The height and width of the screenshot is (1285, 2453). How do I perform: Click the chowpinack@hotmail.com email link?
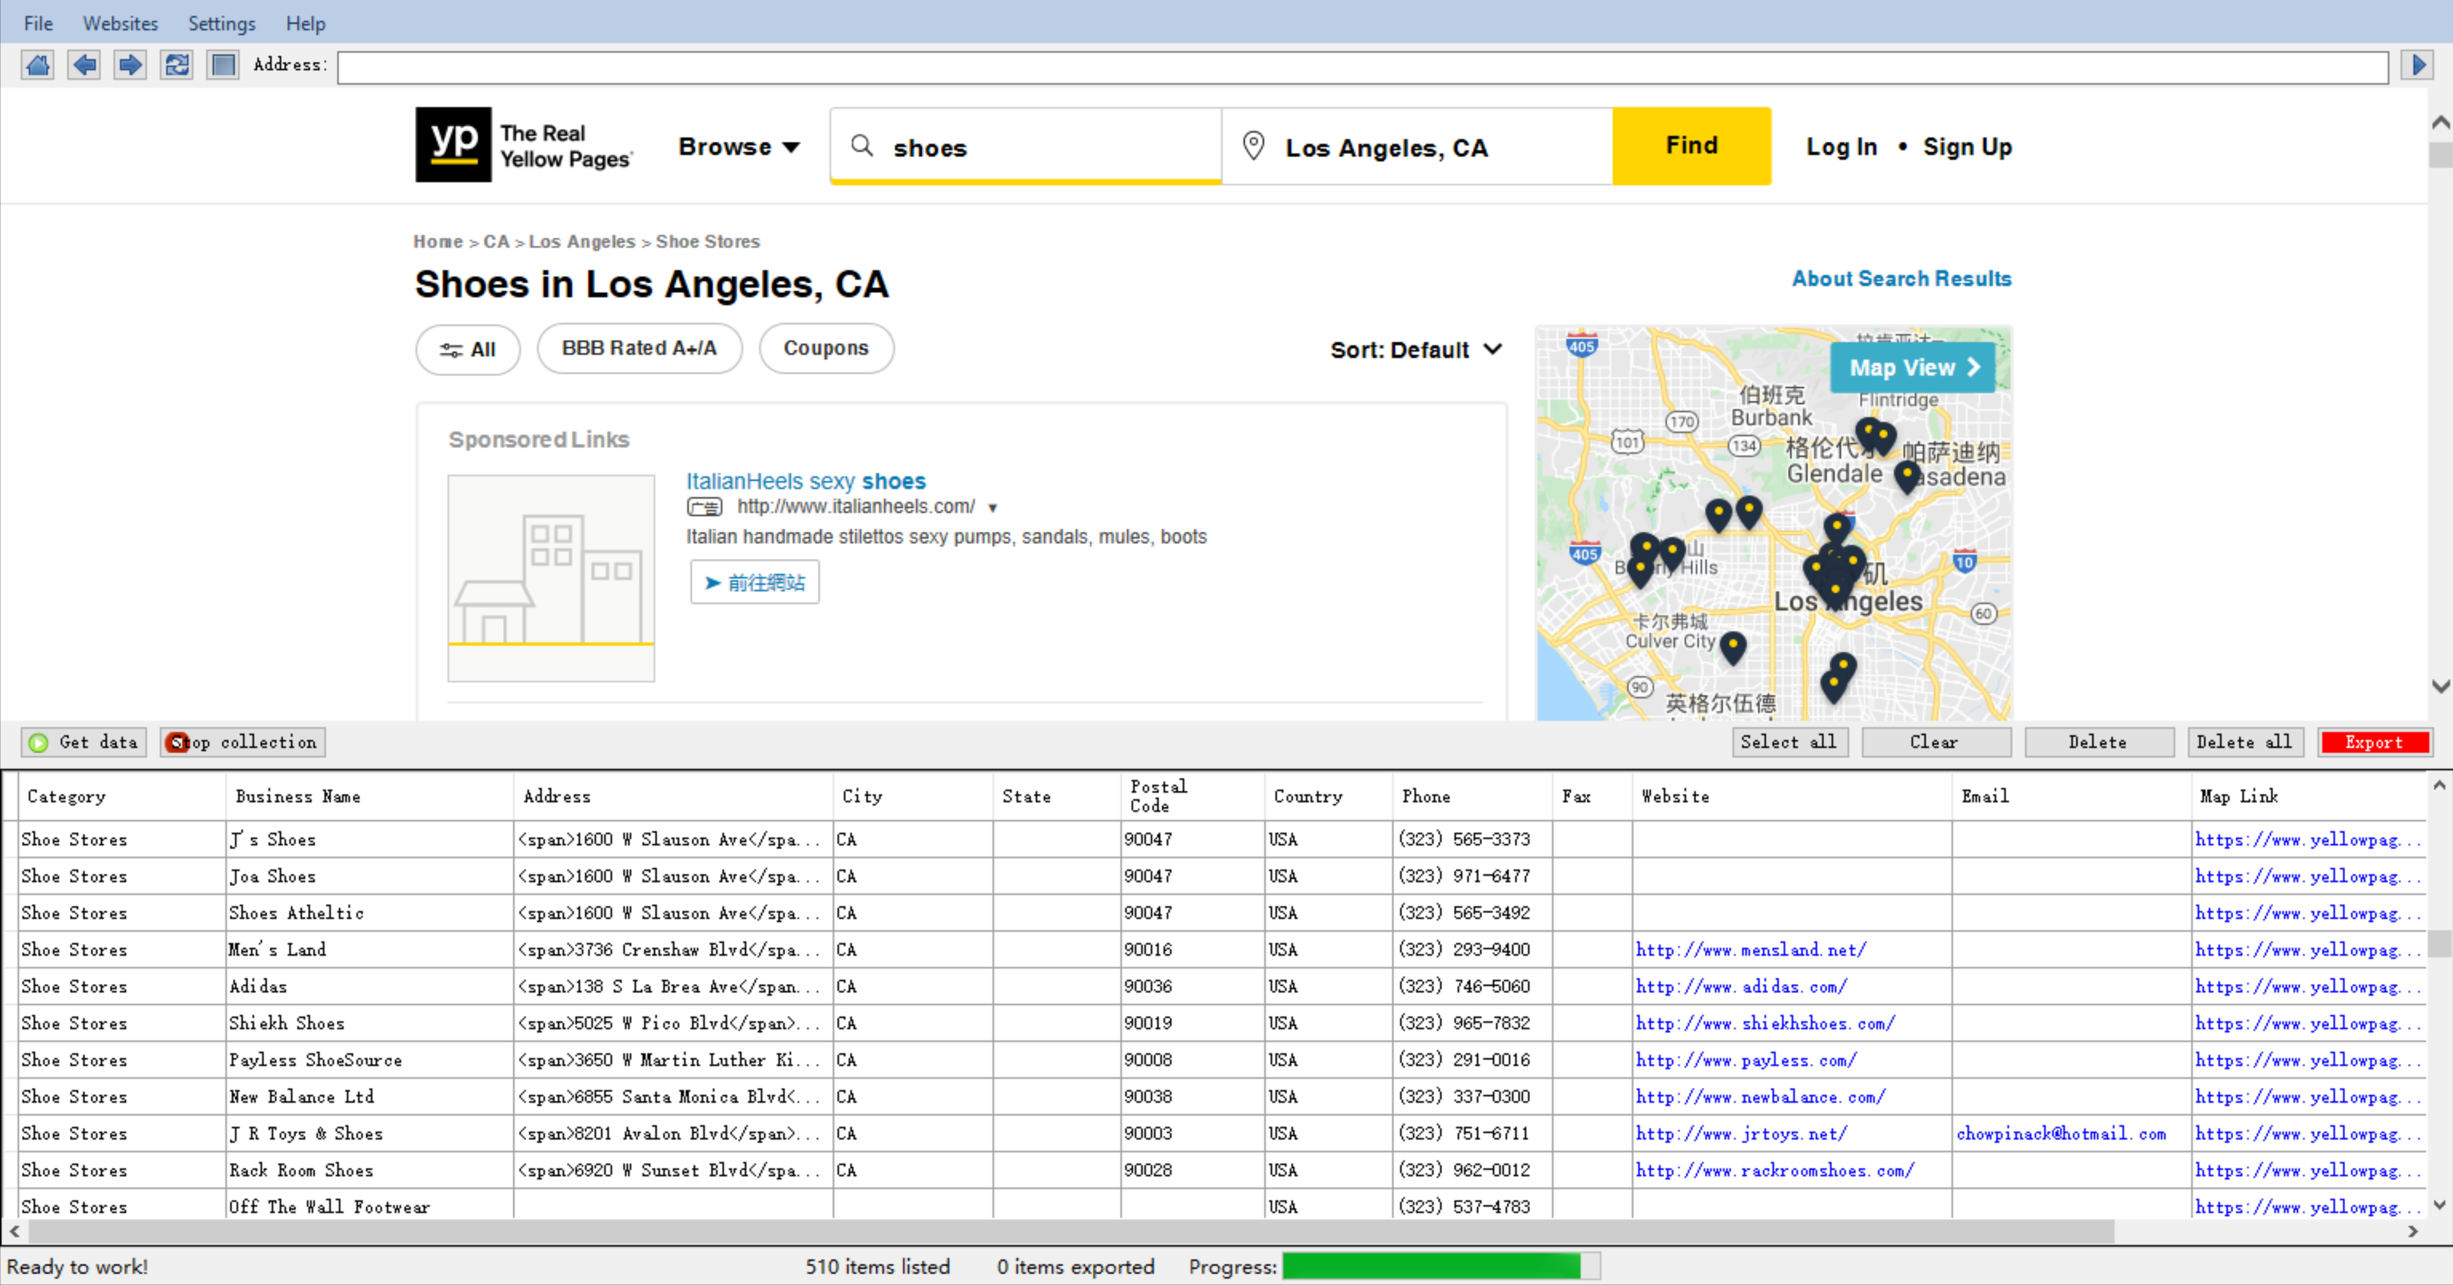click(x=2060, y=1133)
